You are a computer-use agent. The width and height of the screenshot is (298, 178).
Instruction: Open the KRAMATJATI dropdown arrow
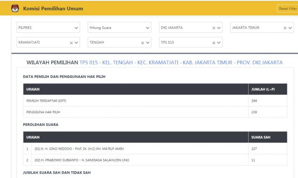click(77, 43)
